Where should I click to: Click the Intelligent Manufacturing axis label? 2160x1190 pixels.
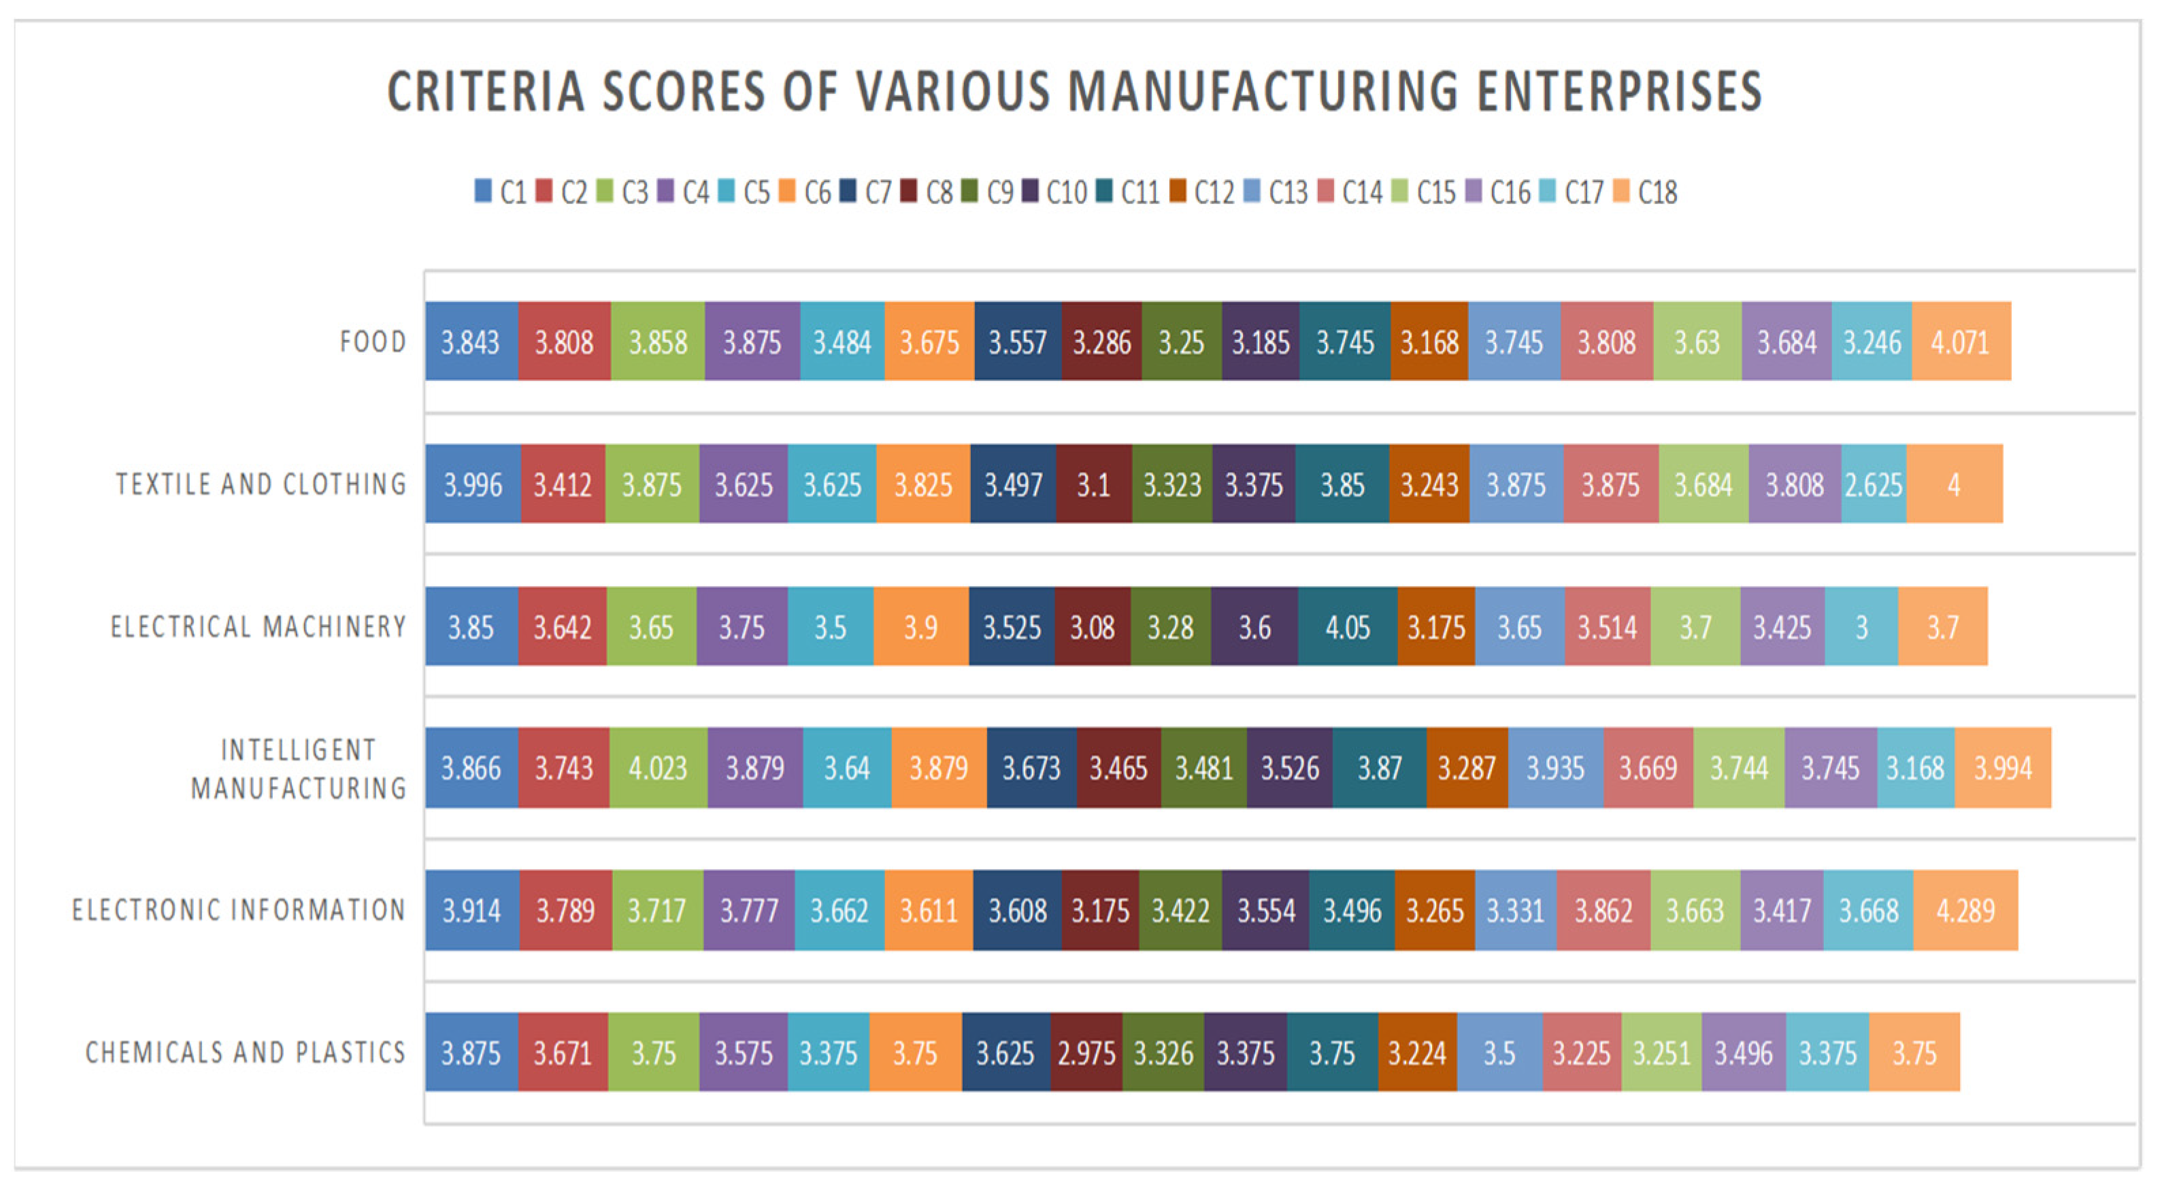[299, 768]
